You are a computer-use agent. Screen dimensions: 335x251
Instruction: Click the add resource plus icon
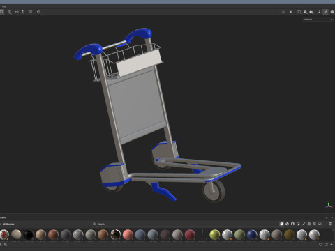click(332, 245)
